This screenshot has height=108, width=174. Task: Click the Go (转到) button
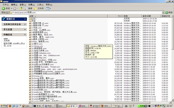(x=169, y=13)
